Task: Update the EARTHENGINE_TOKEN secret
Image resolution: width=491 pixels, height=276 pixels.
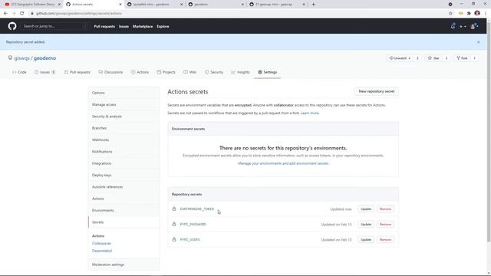Action: click(x=366, y=209)
